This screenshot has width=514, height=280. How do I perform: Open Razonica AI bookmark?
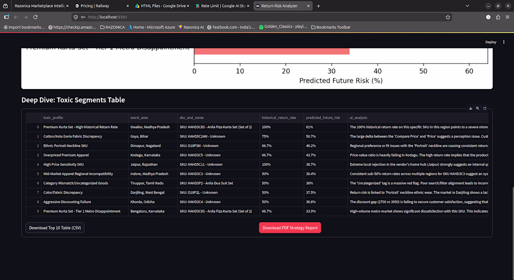click(191, 27)
